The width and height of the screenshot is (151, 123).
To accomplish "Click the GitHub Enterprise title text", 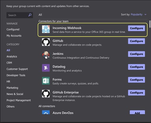I will click(x=66, y=92).
